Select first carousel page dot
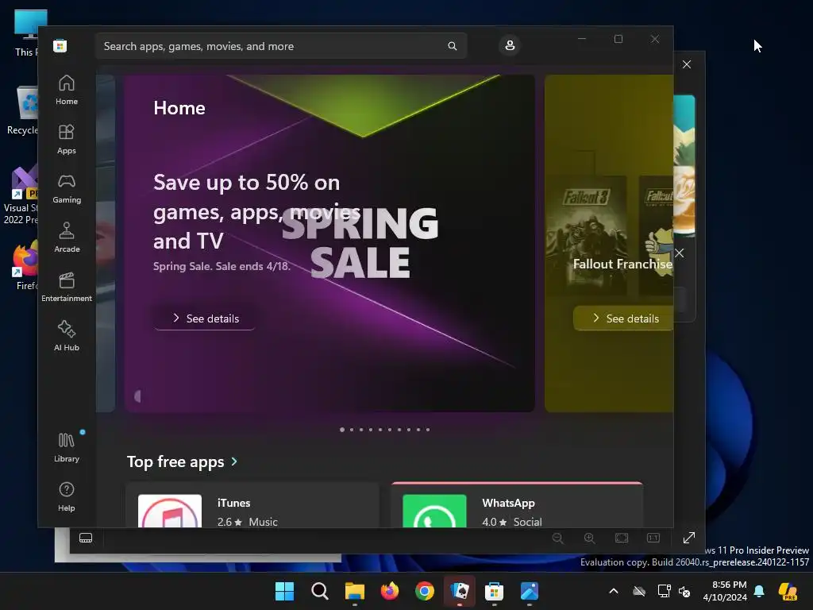The width and height of the screenshot is (813, 610). [x=342, y=430]
